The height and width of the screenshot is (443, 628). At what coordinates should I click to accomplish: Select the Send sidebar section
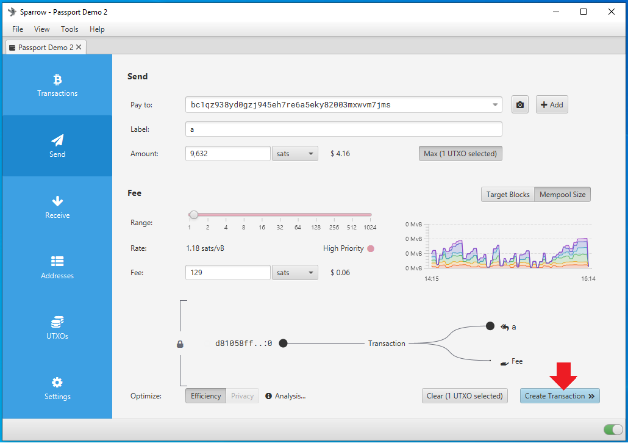click(x=57, y=146)
